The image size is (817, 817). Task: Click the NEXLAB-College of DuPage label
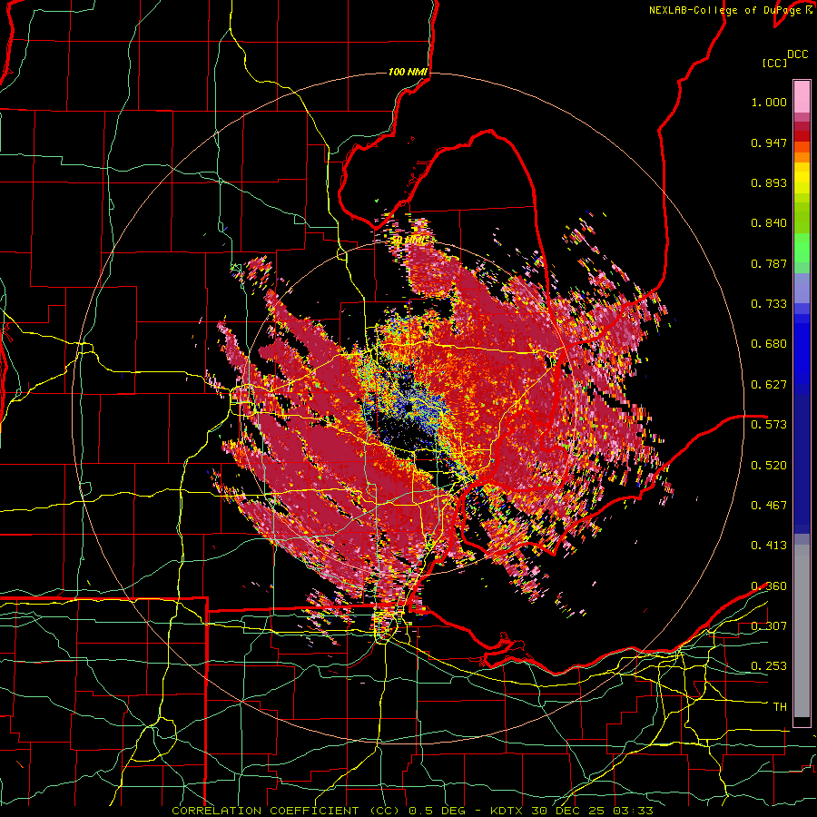tap(726, 10)
